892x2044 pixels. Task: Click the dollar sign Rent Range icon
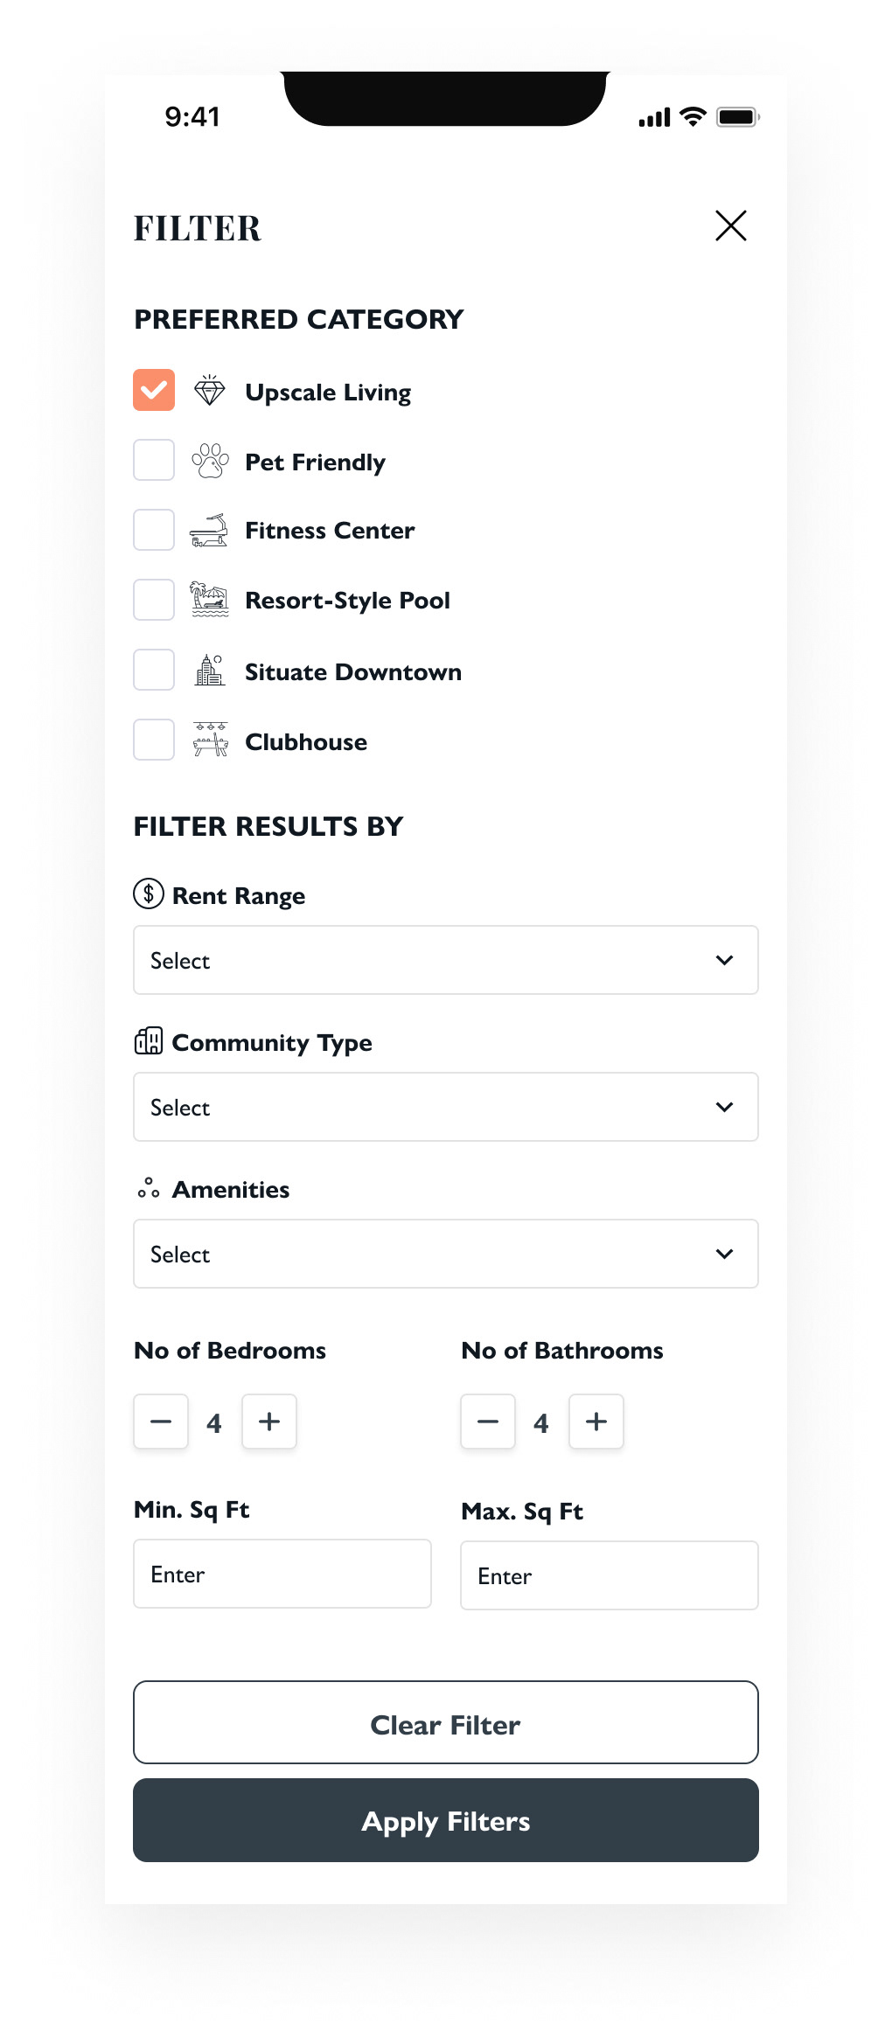[149, 893]
